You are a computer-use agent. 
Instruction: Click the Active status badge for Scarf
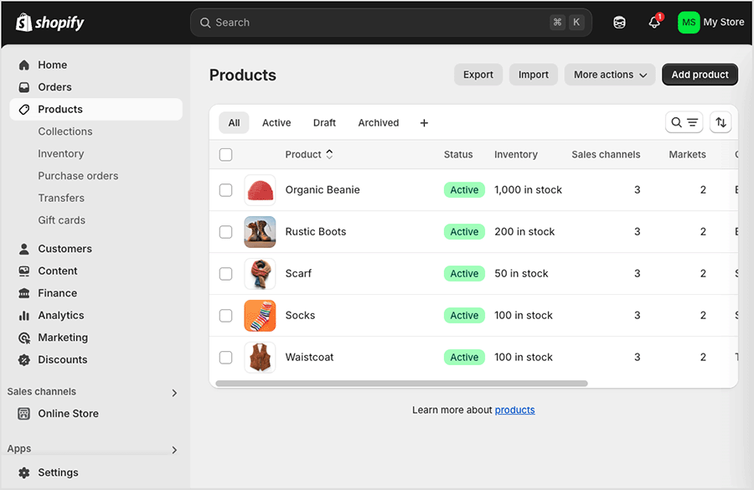464,274
